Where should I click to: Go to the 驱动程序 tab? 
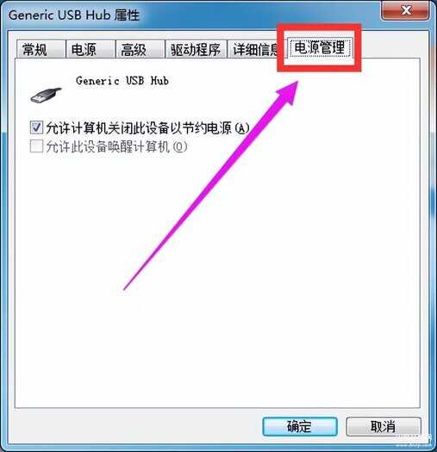pyautogui.click(x=196, y=49)
